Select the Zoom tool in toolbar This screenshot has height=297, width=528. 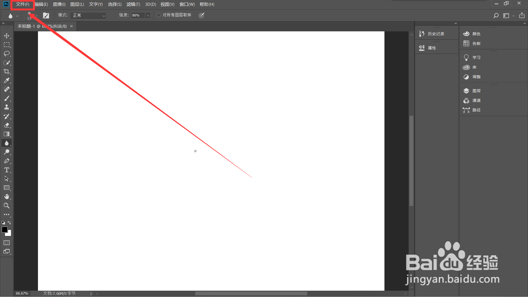(7, 205)
